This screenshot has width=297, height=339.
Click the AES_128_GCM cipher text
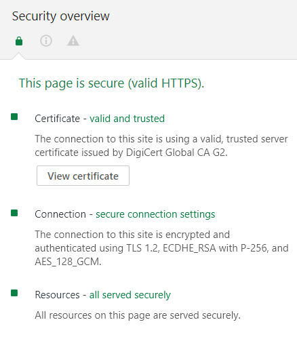[68, 262]
